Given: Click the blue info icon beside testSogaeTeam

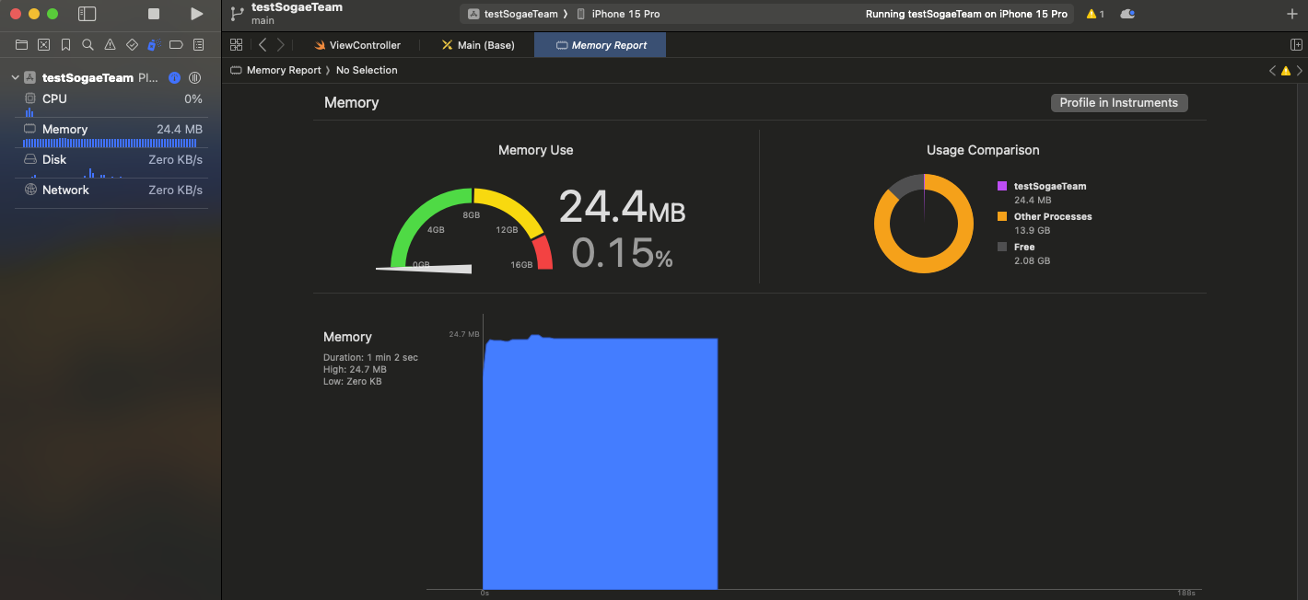Looking at the screenshot, I should coord(174,78).
